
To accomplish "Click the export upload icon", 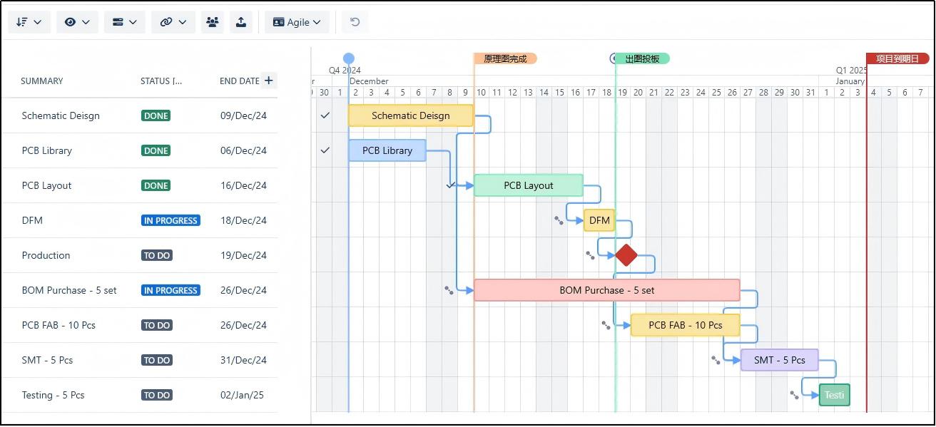I will 241,22.
